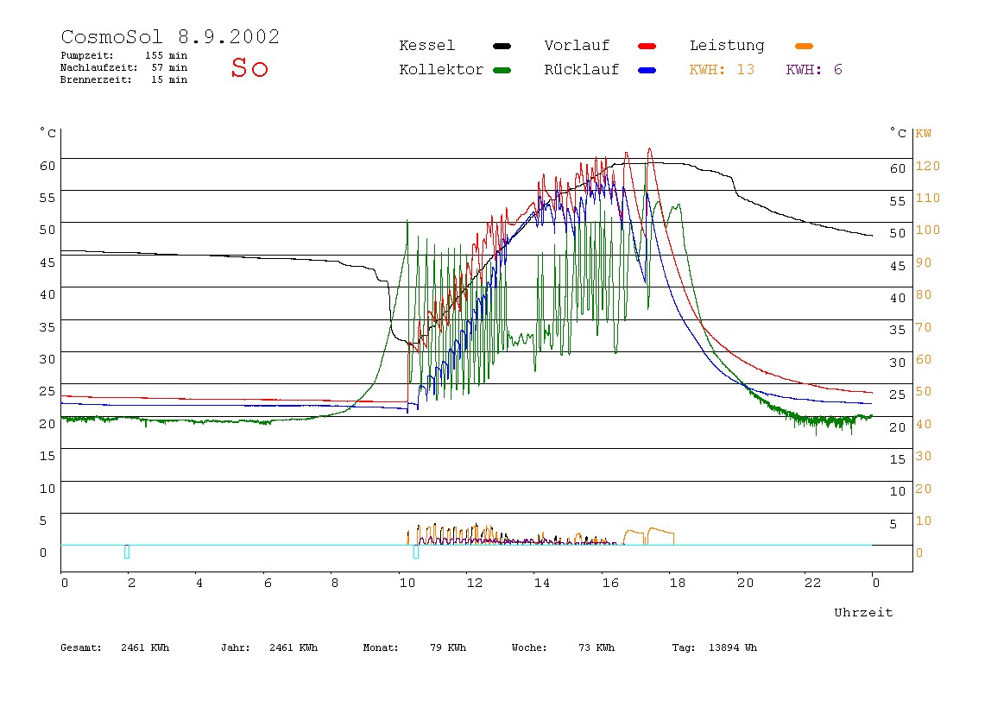
Task: Click the Kessel legend label
Action: pos(426,46)
